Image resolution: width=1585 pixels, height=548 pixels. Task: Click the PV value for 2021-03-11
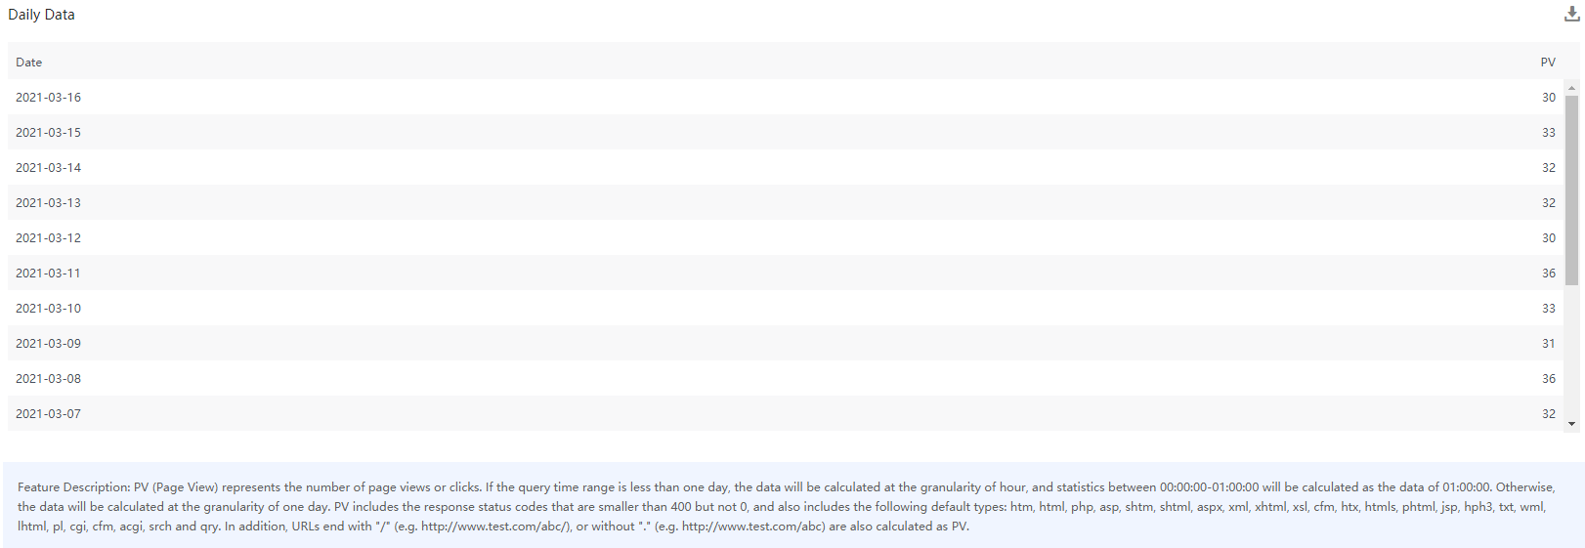coord(1549,274)
